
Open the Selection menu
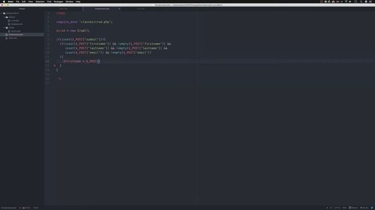pyautogui.click(x=40, y=1)
